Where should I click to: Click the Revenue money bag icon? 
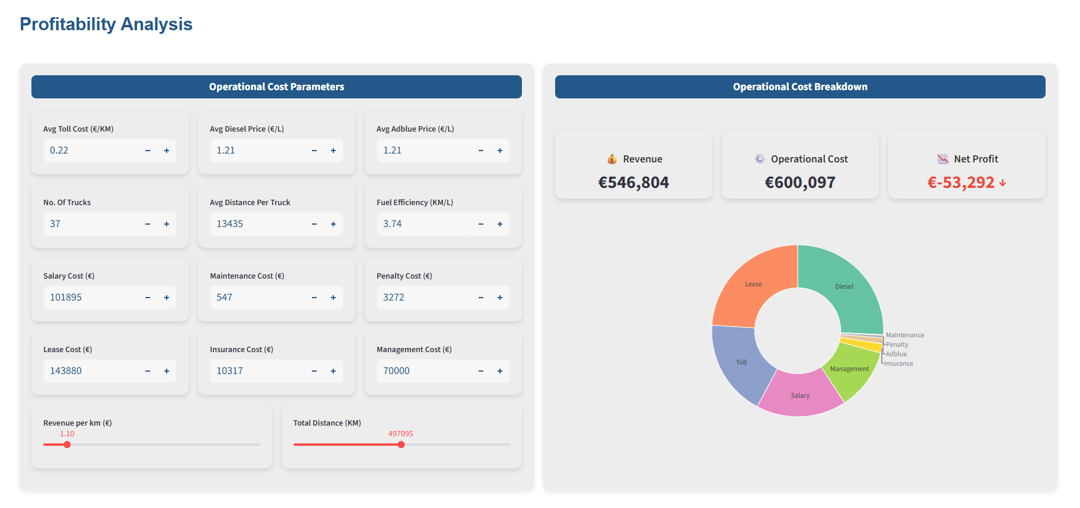coord(612,159)
